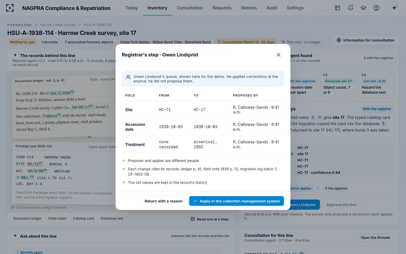The width and height of the screenshot is (406, 254).
Task: Go to the Notices tab
Action: point(249,8)
